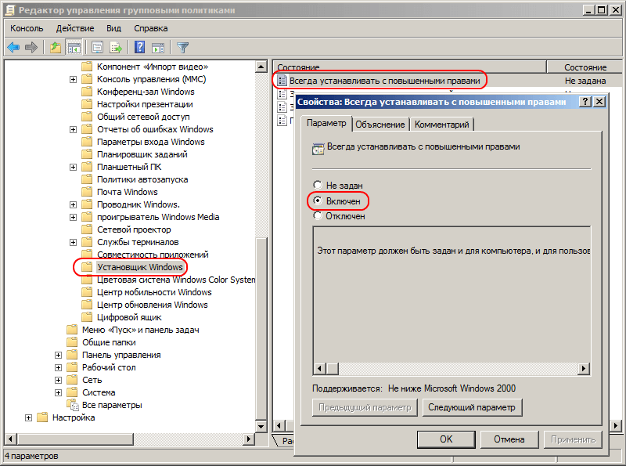Click the blue Back arrow in toolbar

13,48
